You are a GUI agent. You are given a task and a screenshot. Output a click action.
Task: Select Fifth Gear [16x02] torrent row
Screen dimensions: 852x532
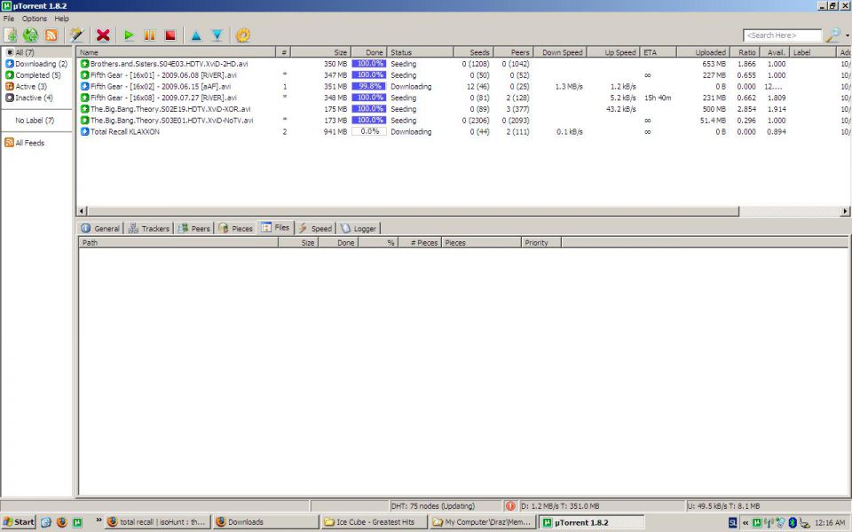462,86
